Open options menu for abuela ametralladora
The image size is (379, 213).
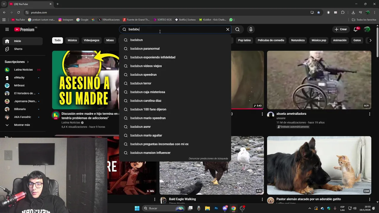(x=370, y=114)
